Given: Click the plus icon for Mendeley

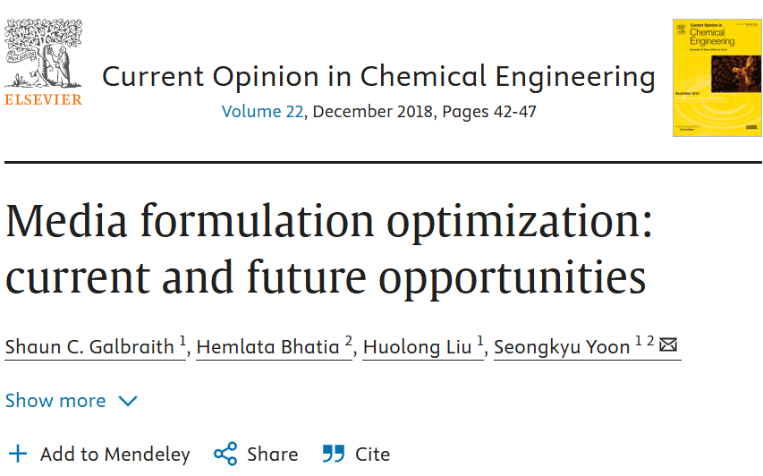Looking at the screenshot, I should point(18,454).
